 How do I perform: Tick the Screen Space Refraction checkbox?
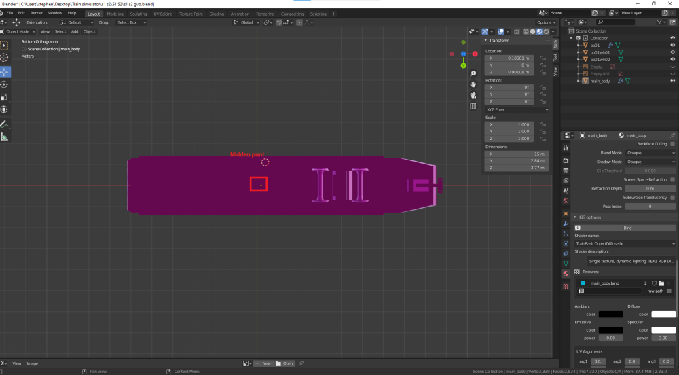(x=672, y=179)
